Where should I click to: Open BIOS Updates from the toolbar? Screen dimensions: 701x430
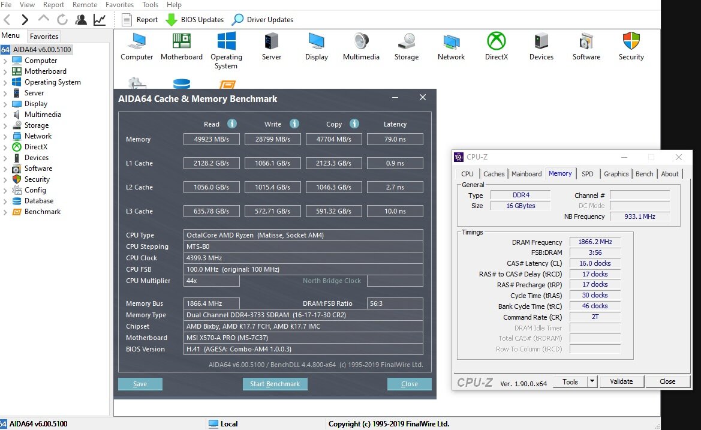click(x=194, y=20)
